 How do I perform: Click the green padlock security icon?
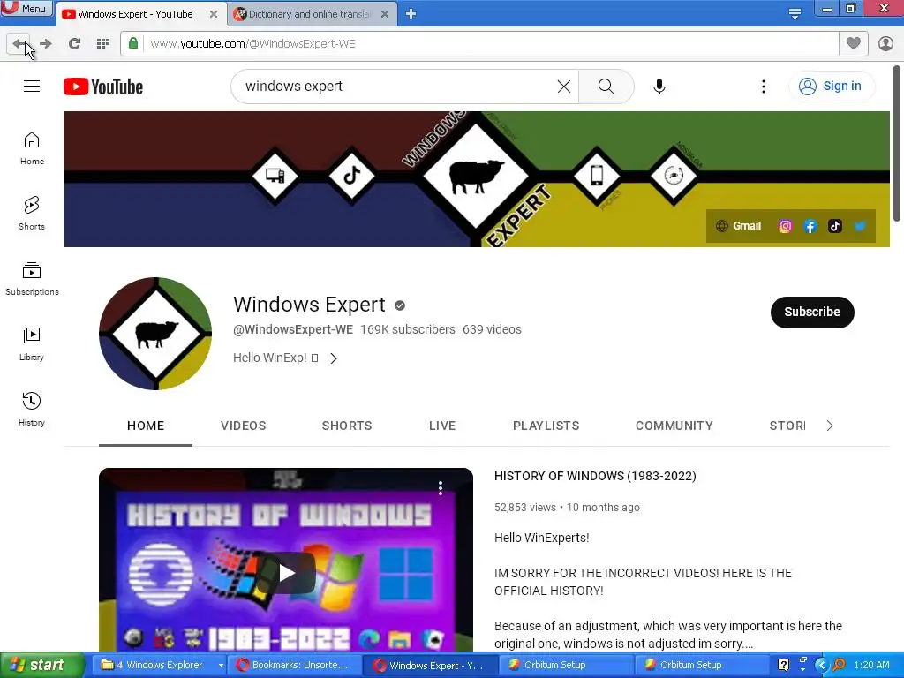click(133, 43)
